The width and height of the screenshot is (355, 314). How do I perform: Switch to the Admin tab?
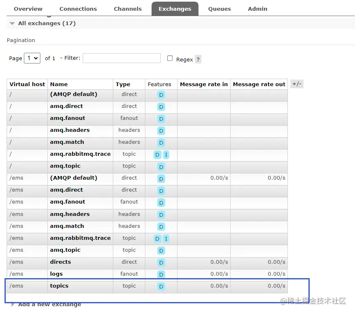[257, 9]
